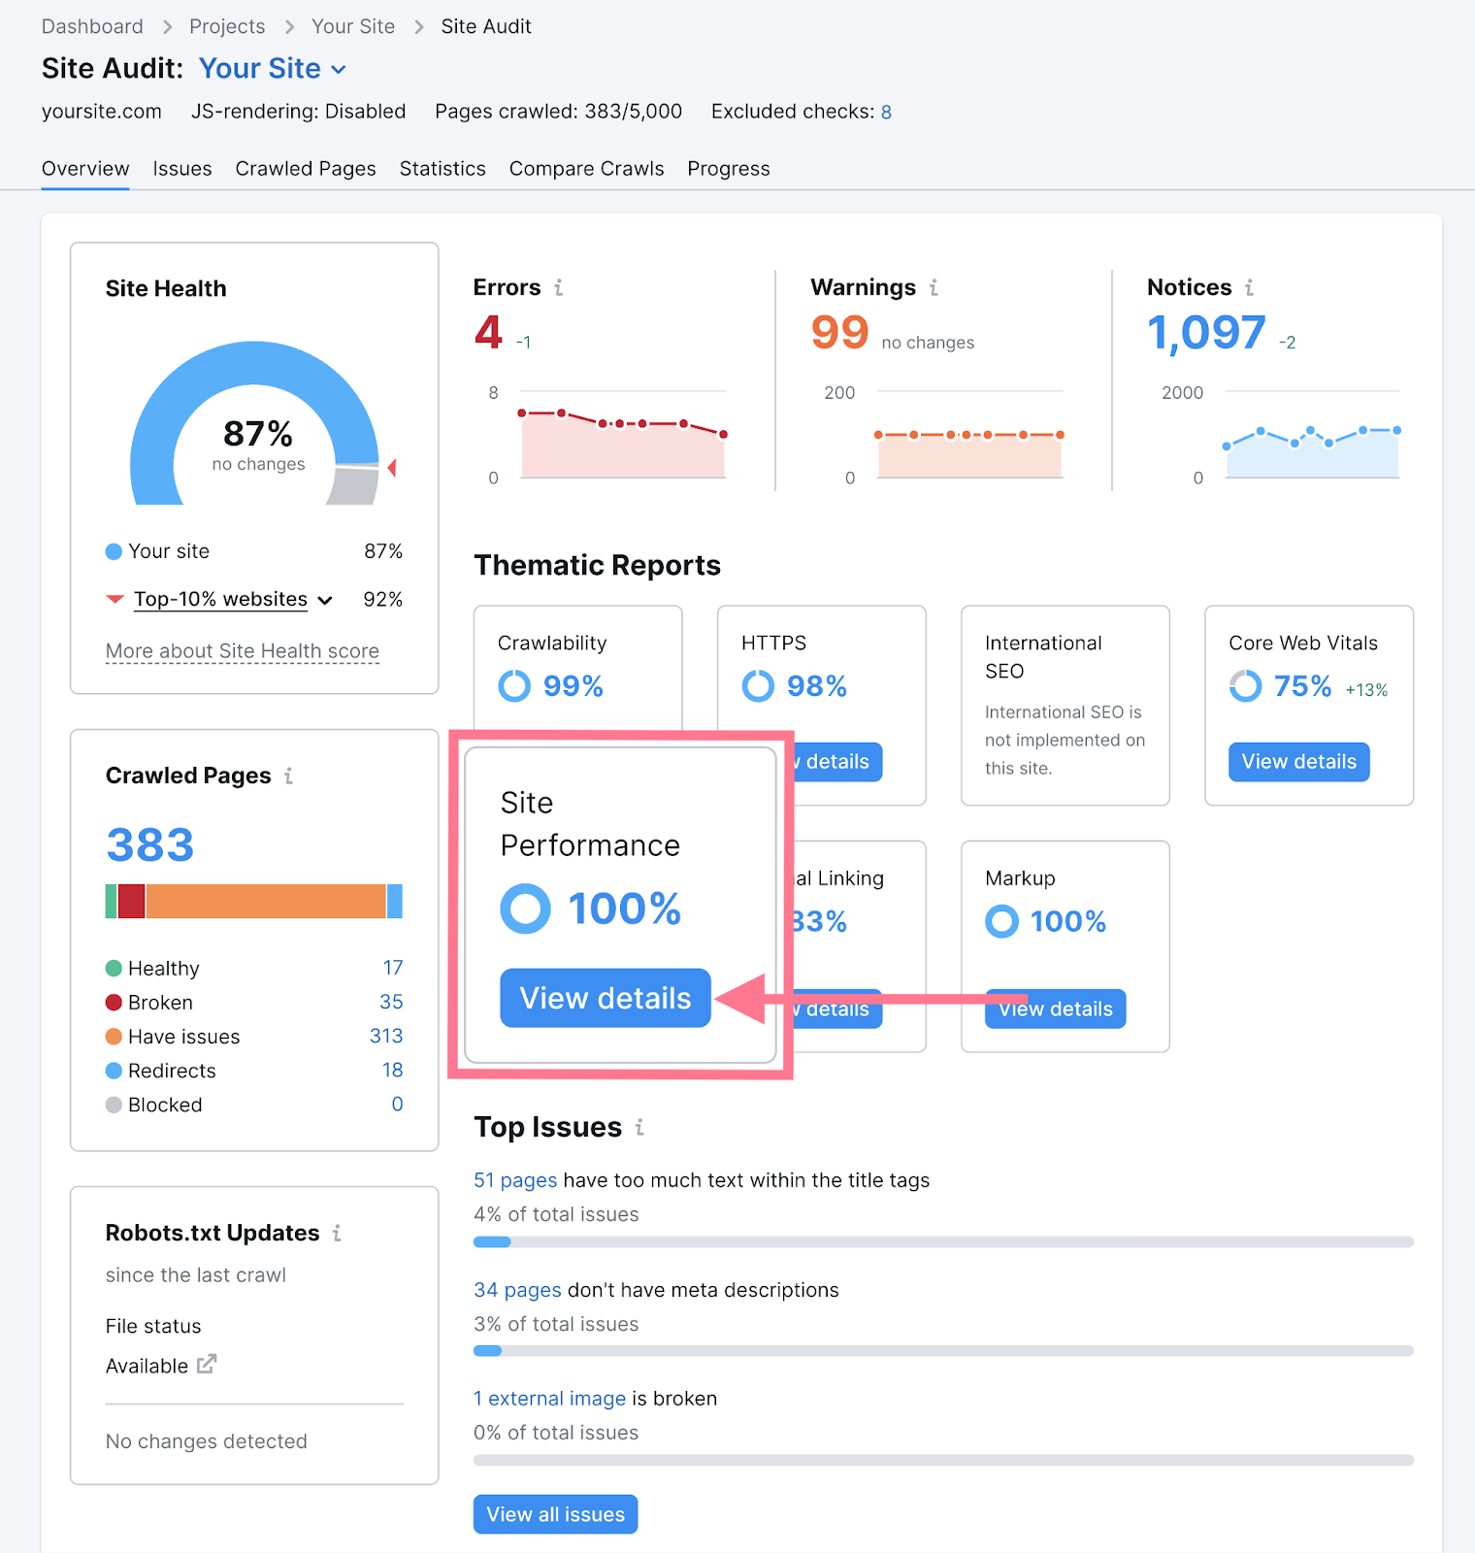Open the 51 pages title tags link
The width and height of the screenshot is (1475, 1553).
click(515, 1180)
